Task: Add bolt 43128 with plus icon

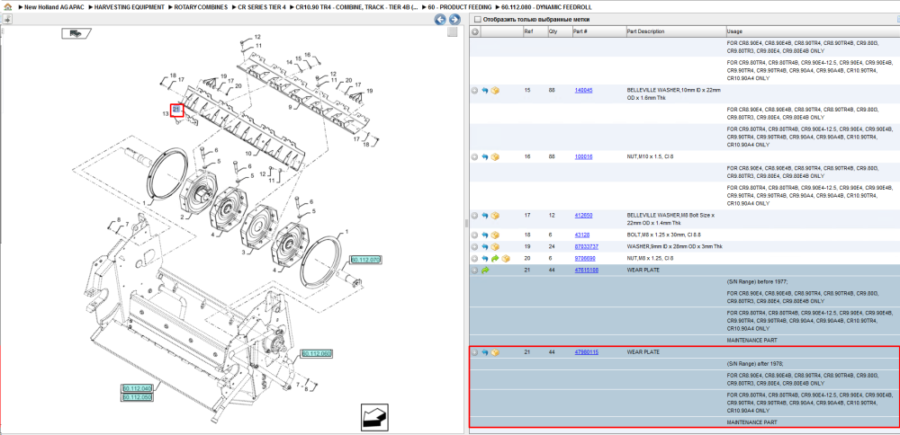Action: pyautogui.click(x=474, y=235)
